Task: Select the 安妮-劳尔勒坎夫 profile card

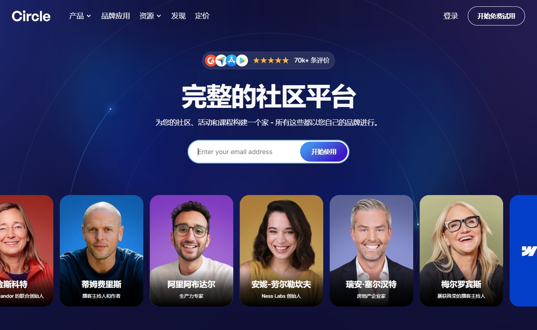Action: point(281,251)
